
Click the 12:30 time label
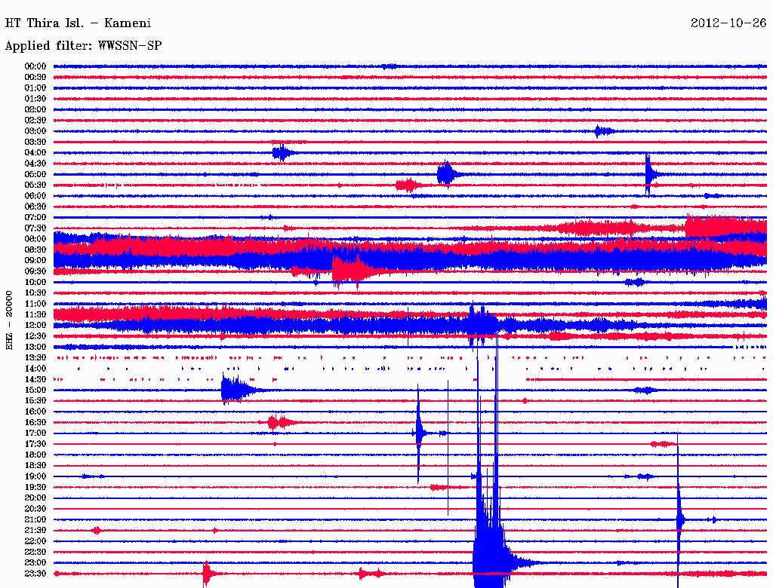point(35,336)
